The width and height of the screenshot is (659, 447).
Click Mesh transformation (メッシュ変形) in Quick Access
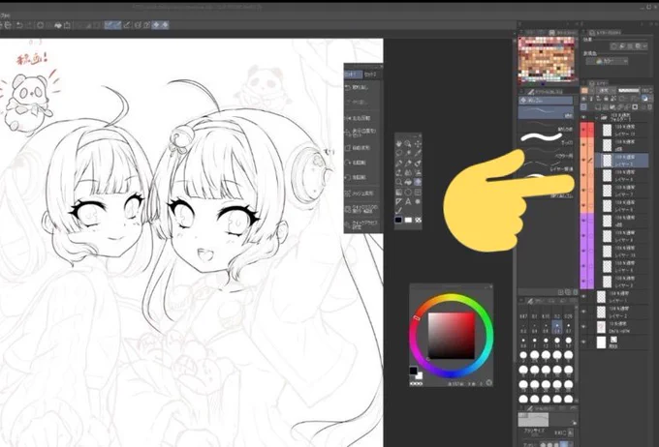(362, 194)
